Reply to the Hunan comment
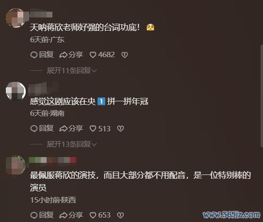This screenshot has height=222, width=263. coord(42,128)
